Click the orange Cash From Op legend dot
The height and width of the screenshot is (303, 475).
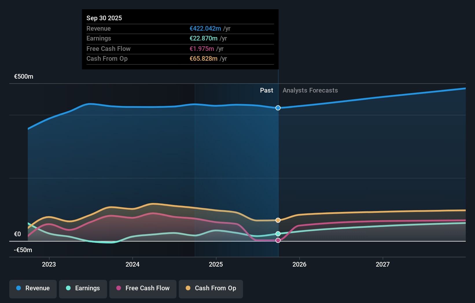tap(188, 288)
